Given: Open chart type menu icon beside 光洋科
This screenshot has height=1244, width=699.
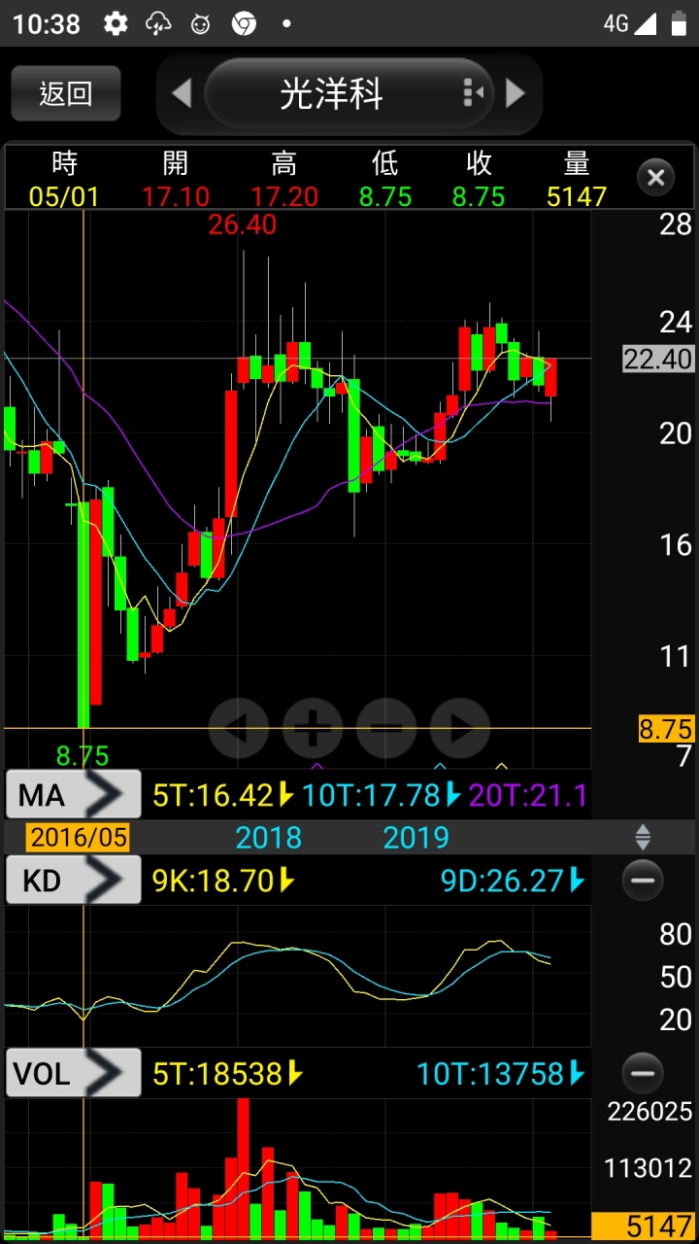Looking at the screenshot, I should 473,93.
